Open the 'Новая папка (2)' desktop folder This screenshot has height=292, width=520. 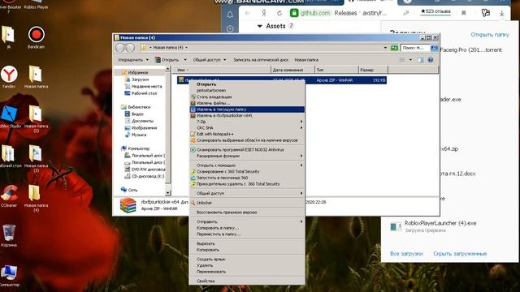point(36,118)
